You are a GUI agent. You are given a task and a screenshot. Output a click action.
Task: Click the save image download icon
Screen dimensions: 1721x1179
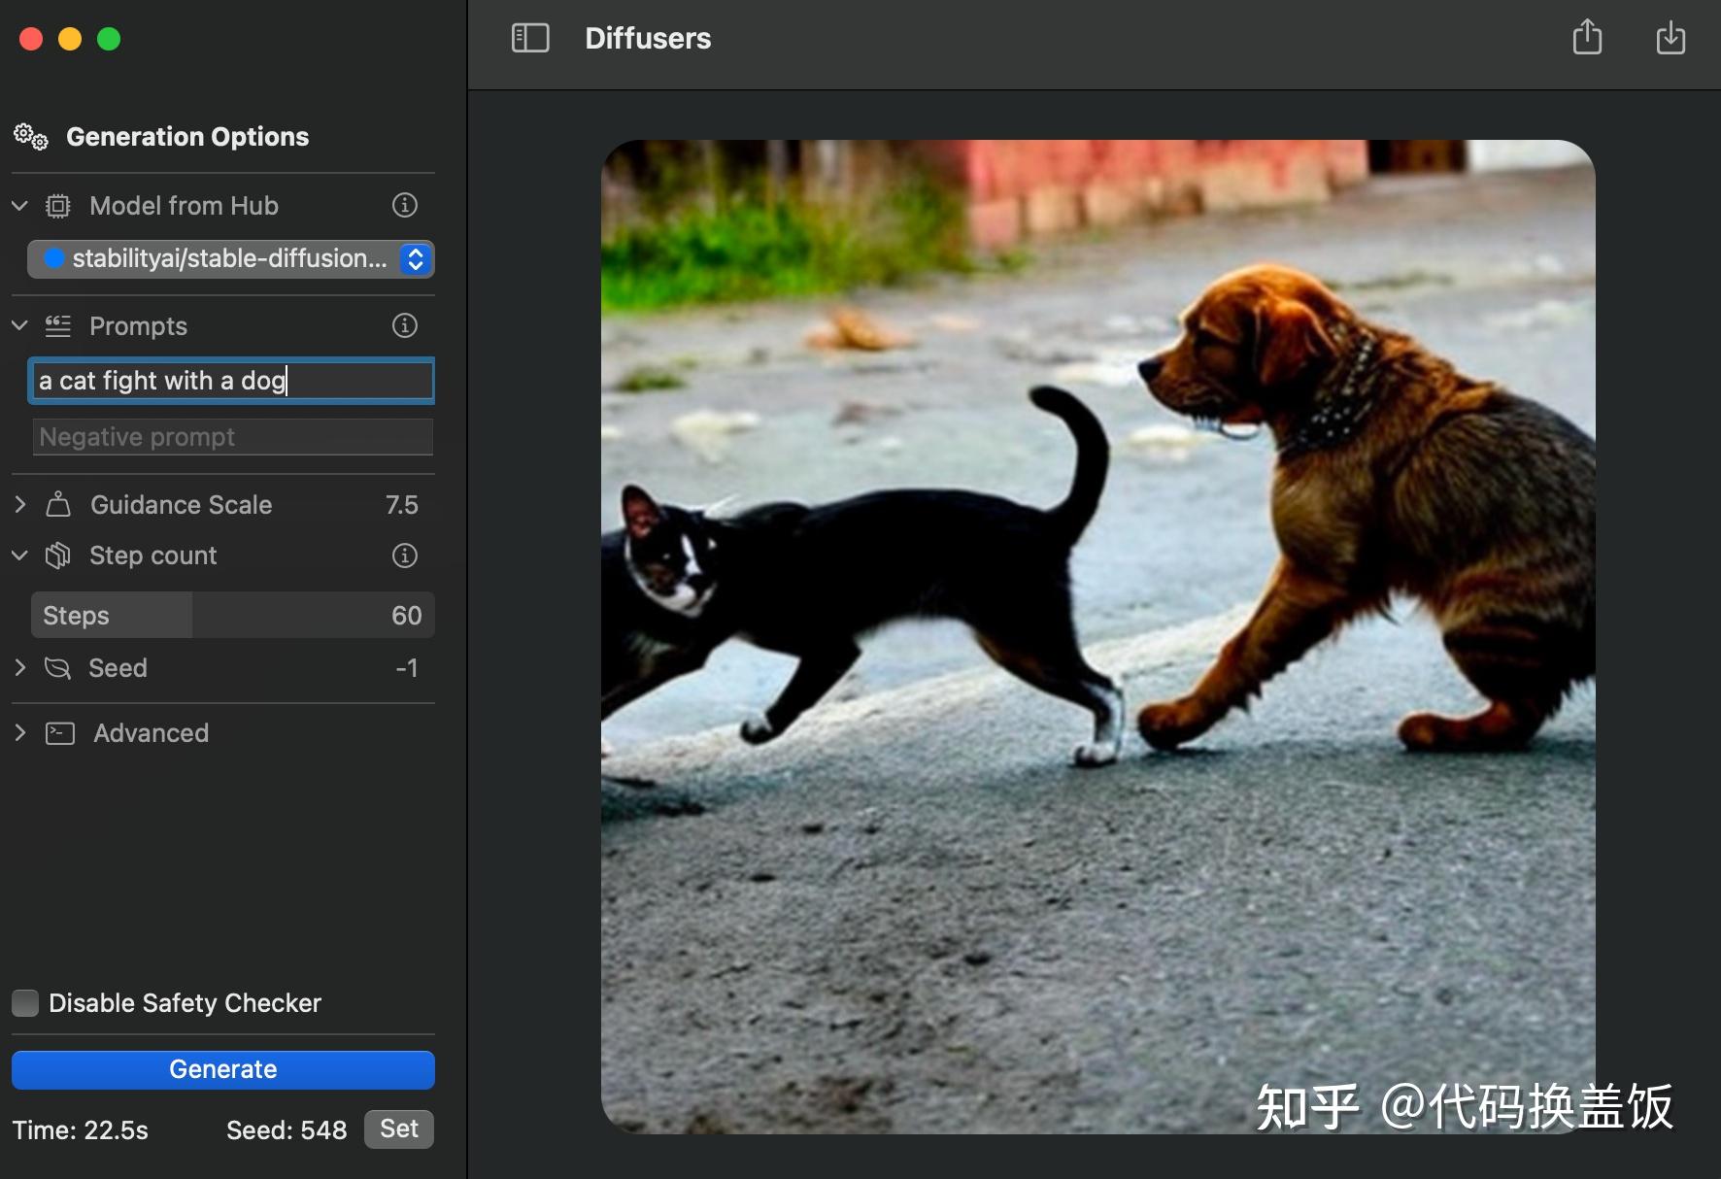[1670, 37]
